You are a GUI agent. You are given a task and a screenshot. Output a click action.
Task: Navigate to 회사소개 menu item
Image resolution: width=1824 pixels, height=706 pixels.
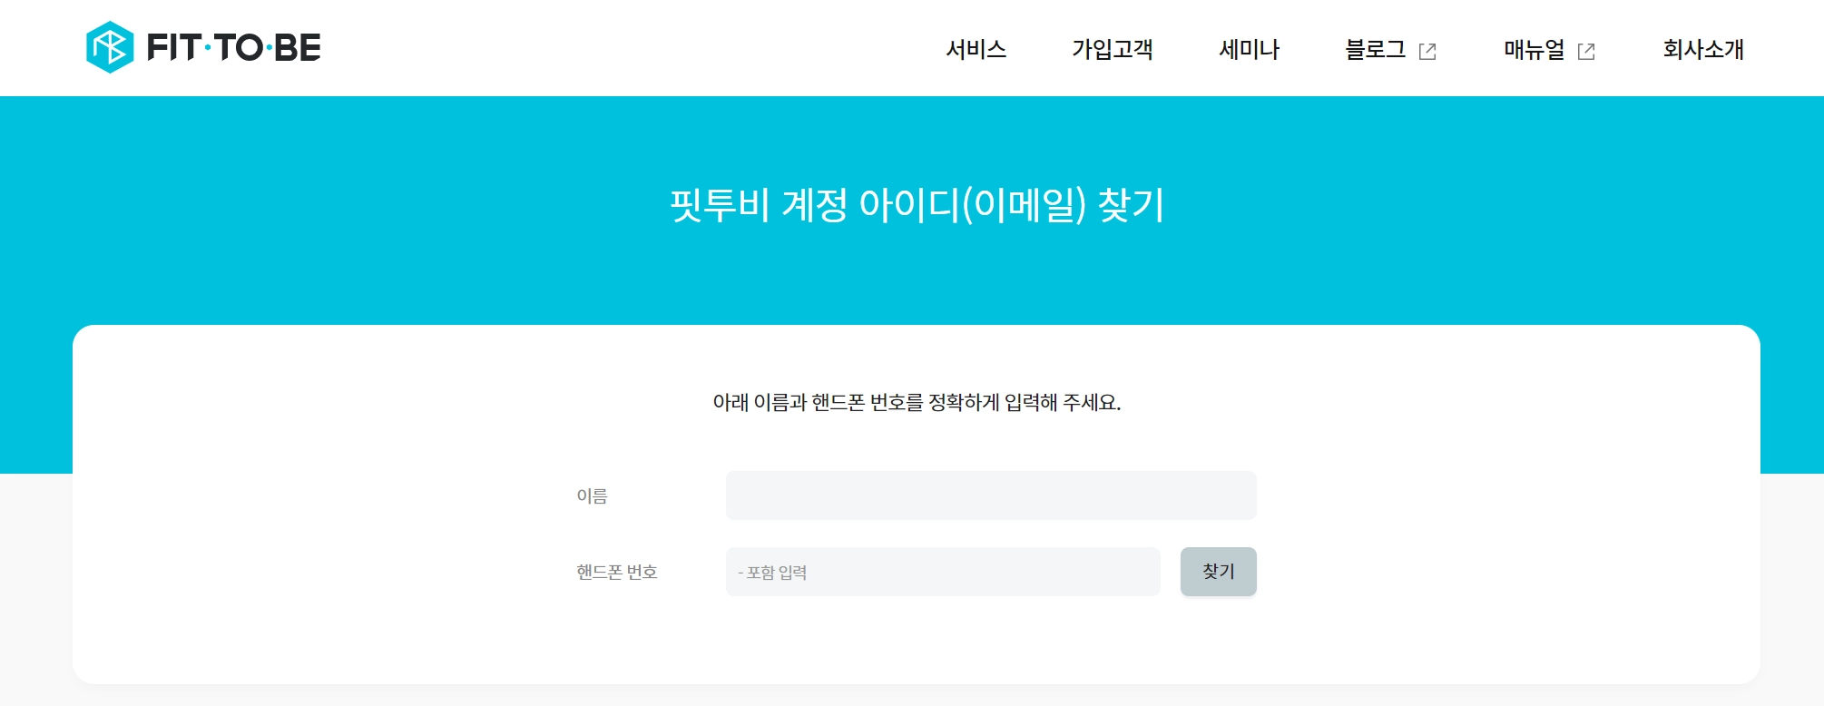1703,49
